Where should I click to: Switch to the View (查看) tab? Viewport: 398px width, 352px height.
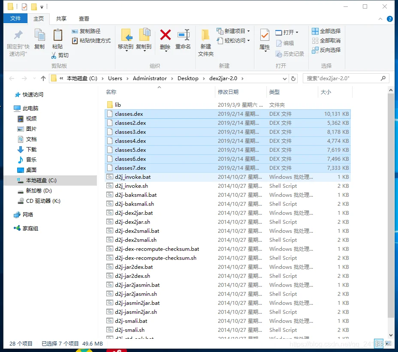click(84, 19)
